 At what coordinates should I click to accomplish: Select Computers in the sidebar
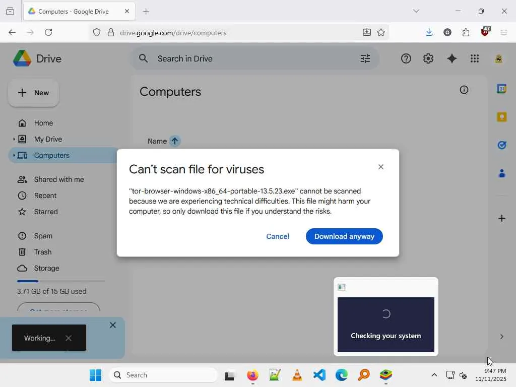(52, 155)
